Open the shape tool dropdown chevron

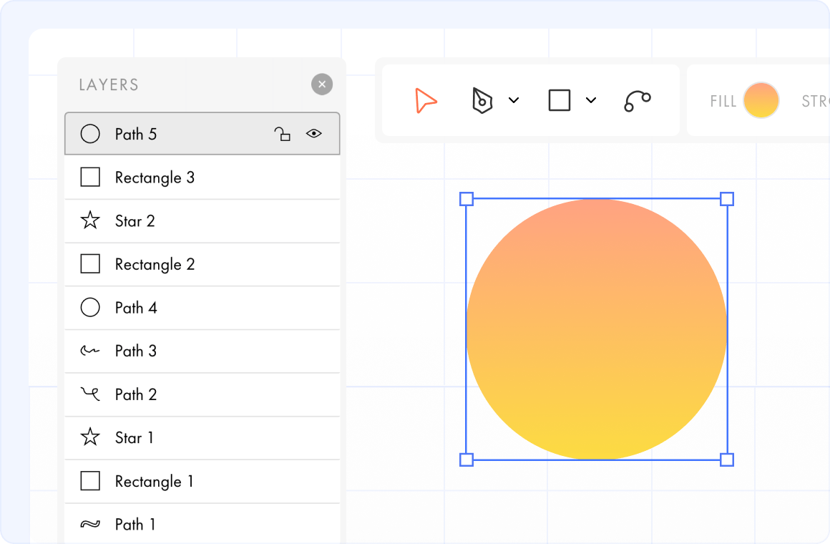point(590,100)
